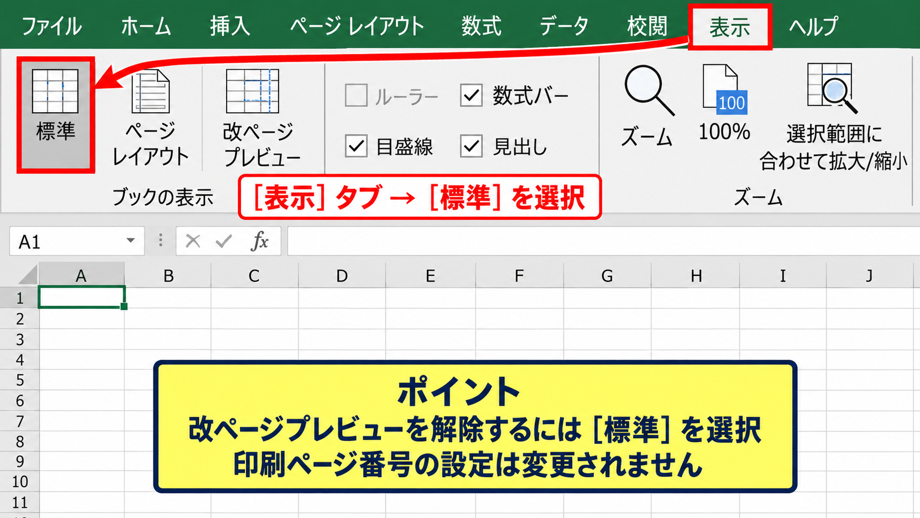Open the ヘルプ tab

click(813, 26)
